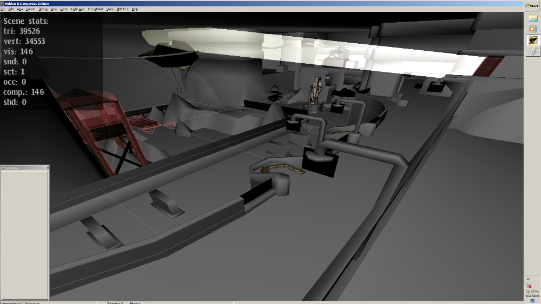
Task: Click the 'vis: 146' scene stat
Action: (18, 52)
